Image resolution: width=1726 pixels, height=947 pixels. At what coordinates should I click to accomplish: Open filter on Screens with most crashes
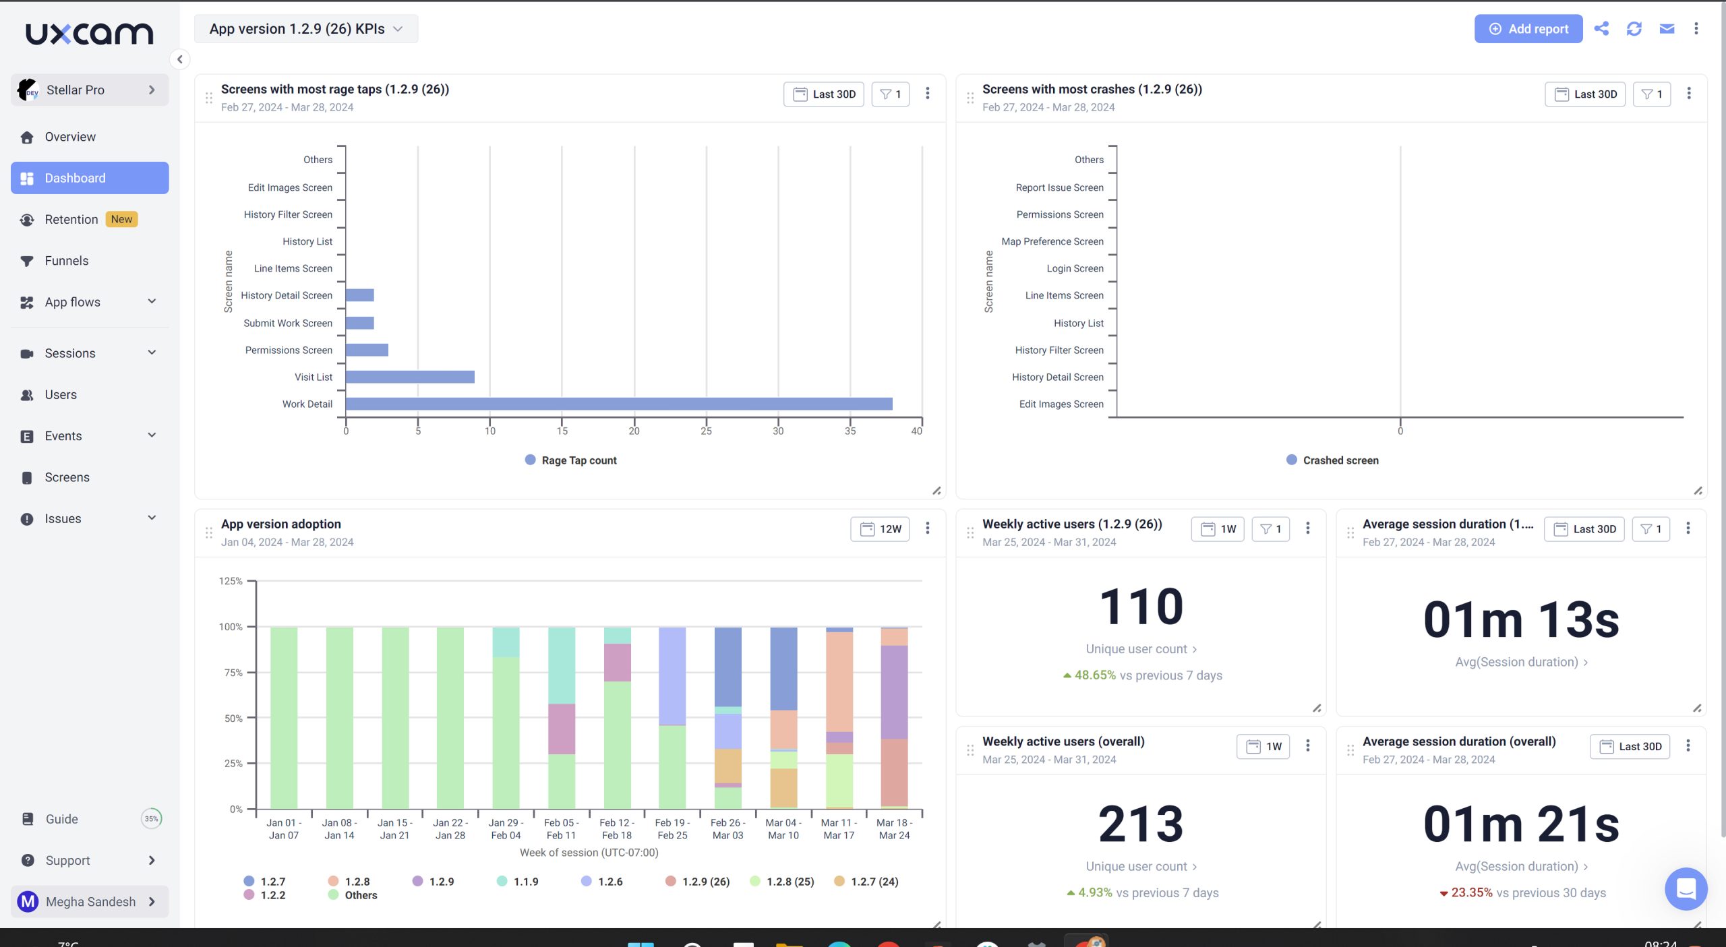click(x=1651, y=94)
